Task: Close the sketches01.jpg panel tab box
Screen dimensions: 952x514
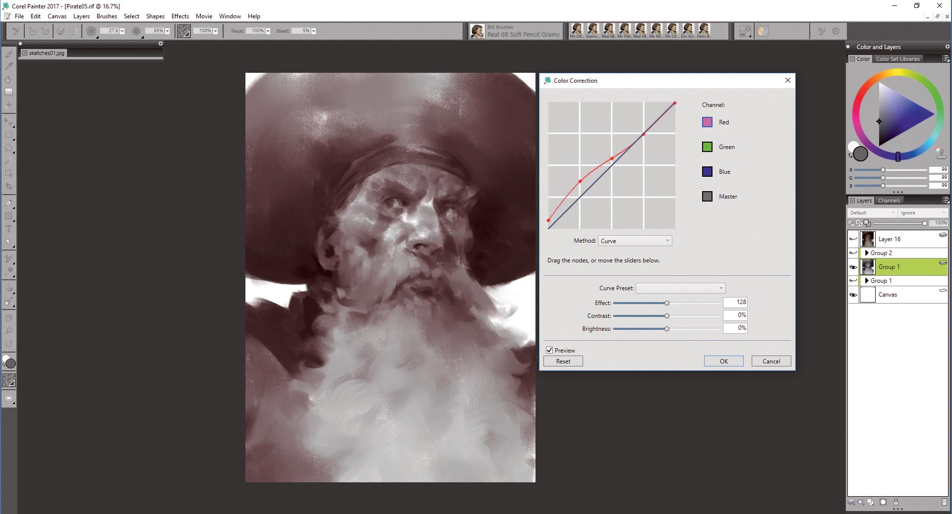Action: (25, 53)
